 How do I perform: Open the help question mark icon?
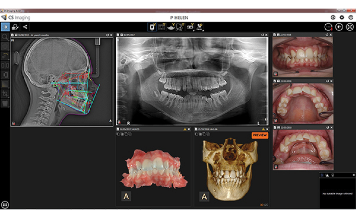click(350, 17)
